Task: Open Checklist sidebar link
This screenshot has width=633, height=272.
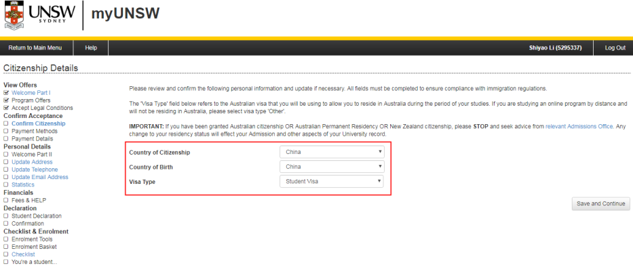Action: tap(23, 254)
